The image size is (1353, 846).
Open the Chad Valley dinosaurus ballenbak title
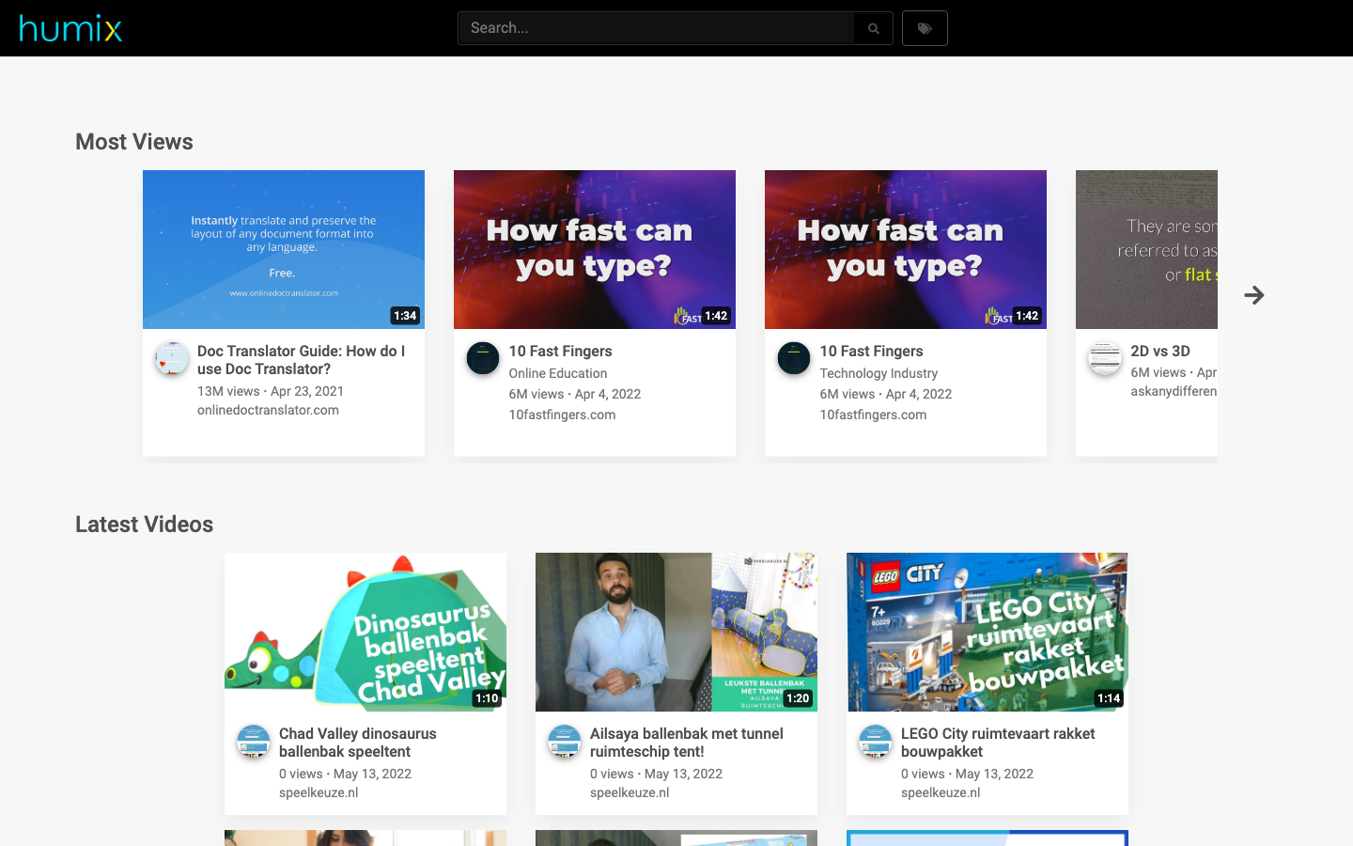358,743
